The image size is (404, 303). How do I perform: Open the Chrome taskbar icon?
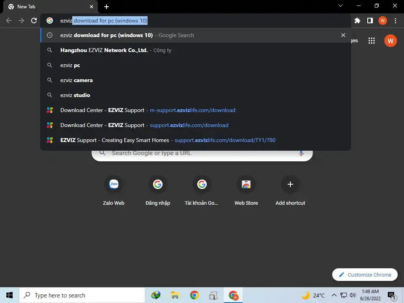tap(194, 295)
